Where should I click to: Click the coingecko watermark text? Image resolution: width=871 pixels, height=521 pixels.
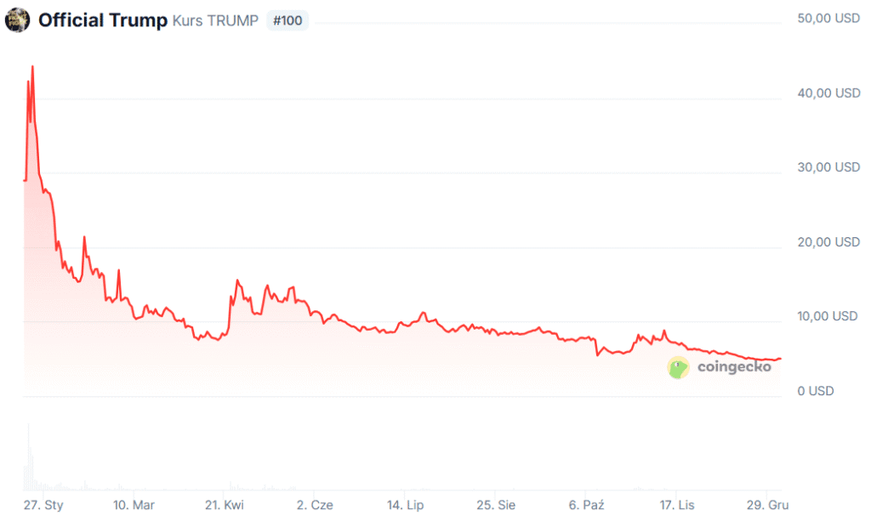point(734,367)
